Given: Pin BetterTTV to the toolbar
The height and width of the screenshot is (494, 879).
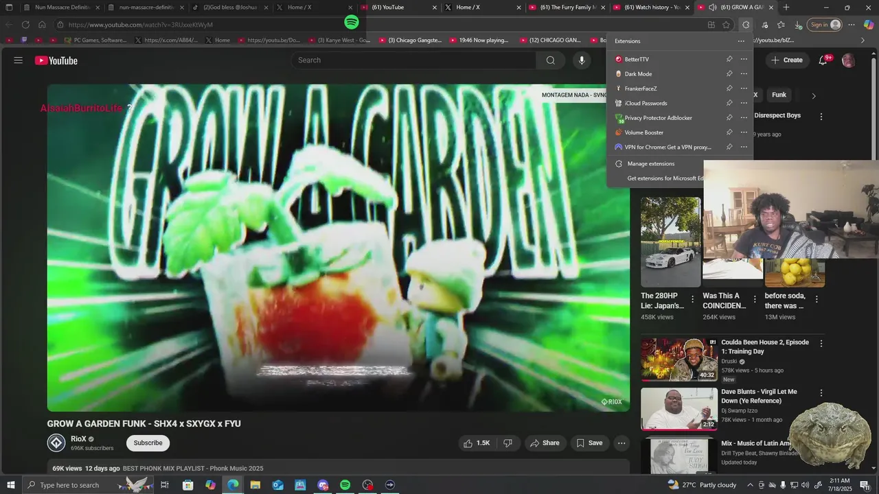Looking at the screenshot, I should point(729,59).
